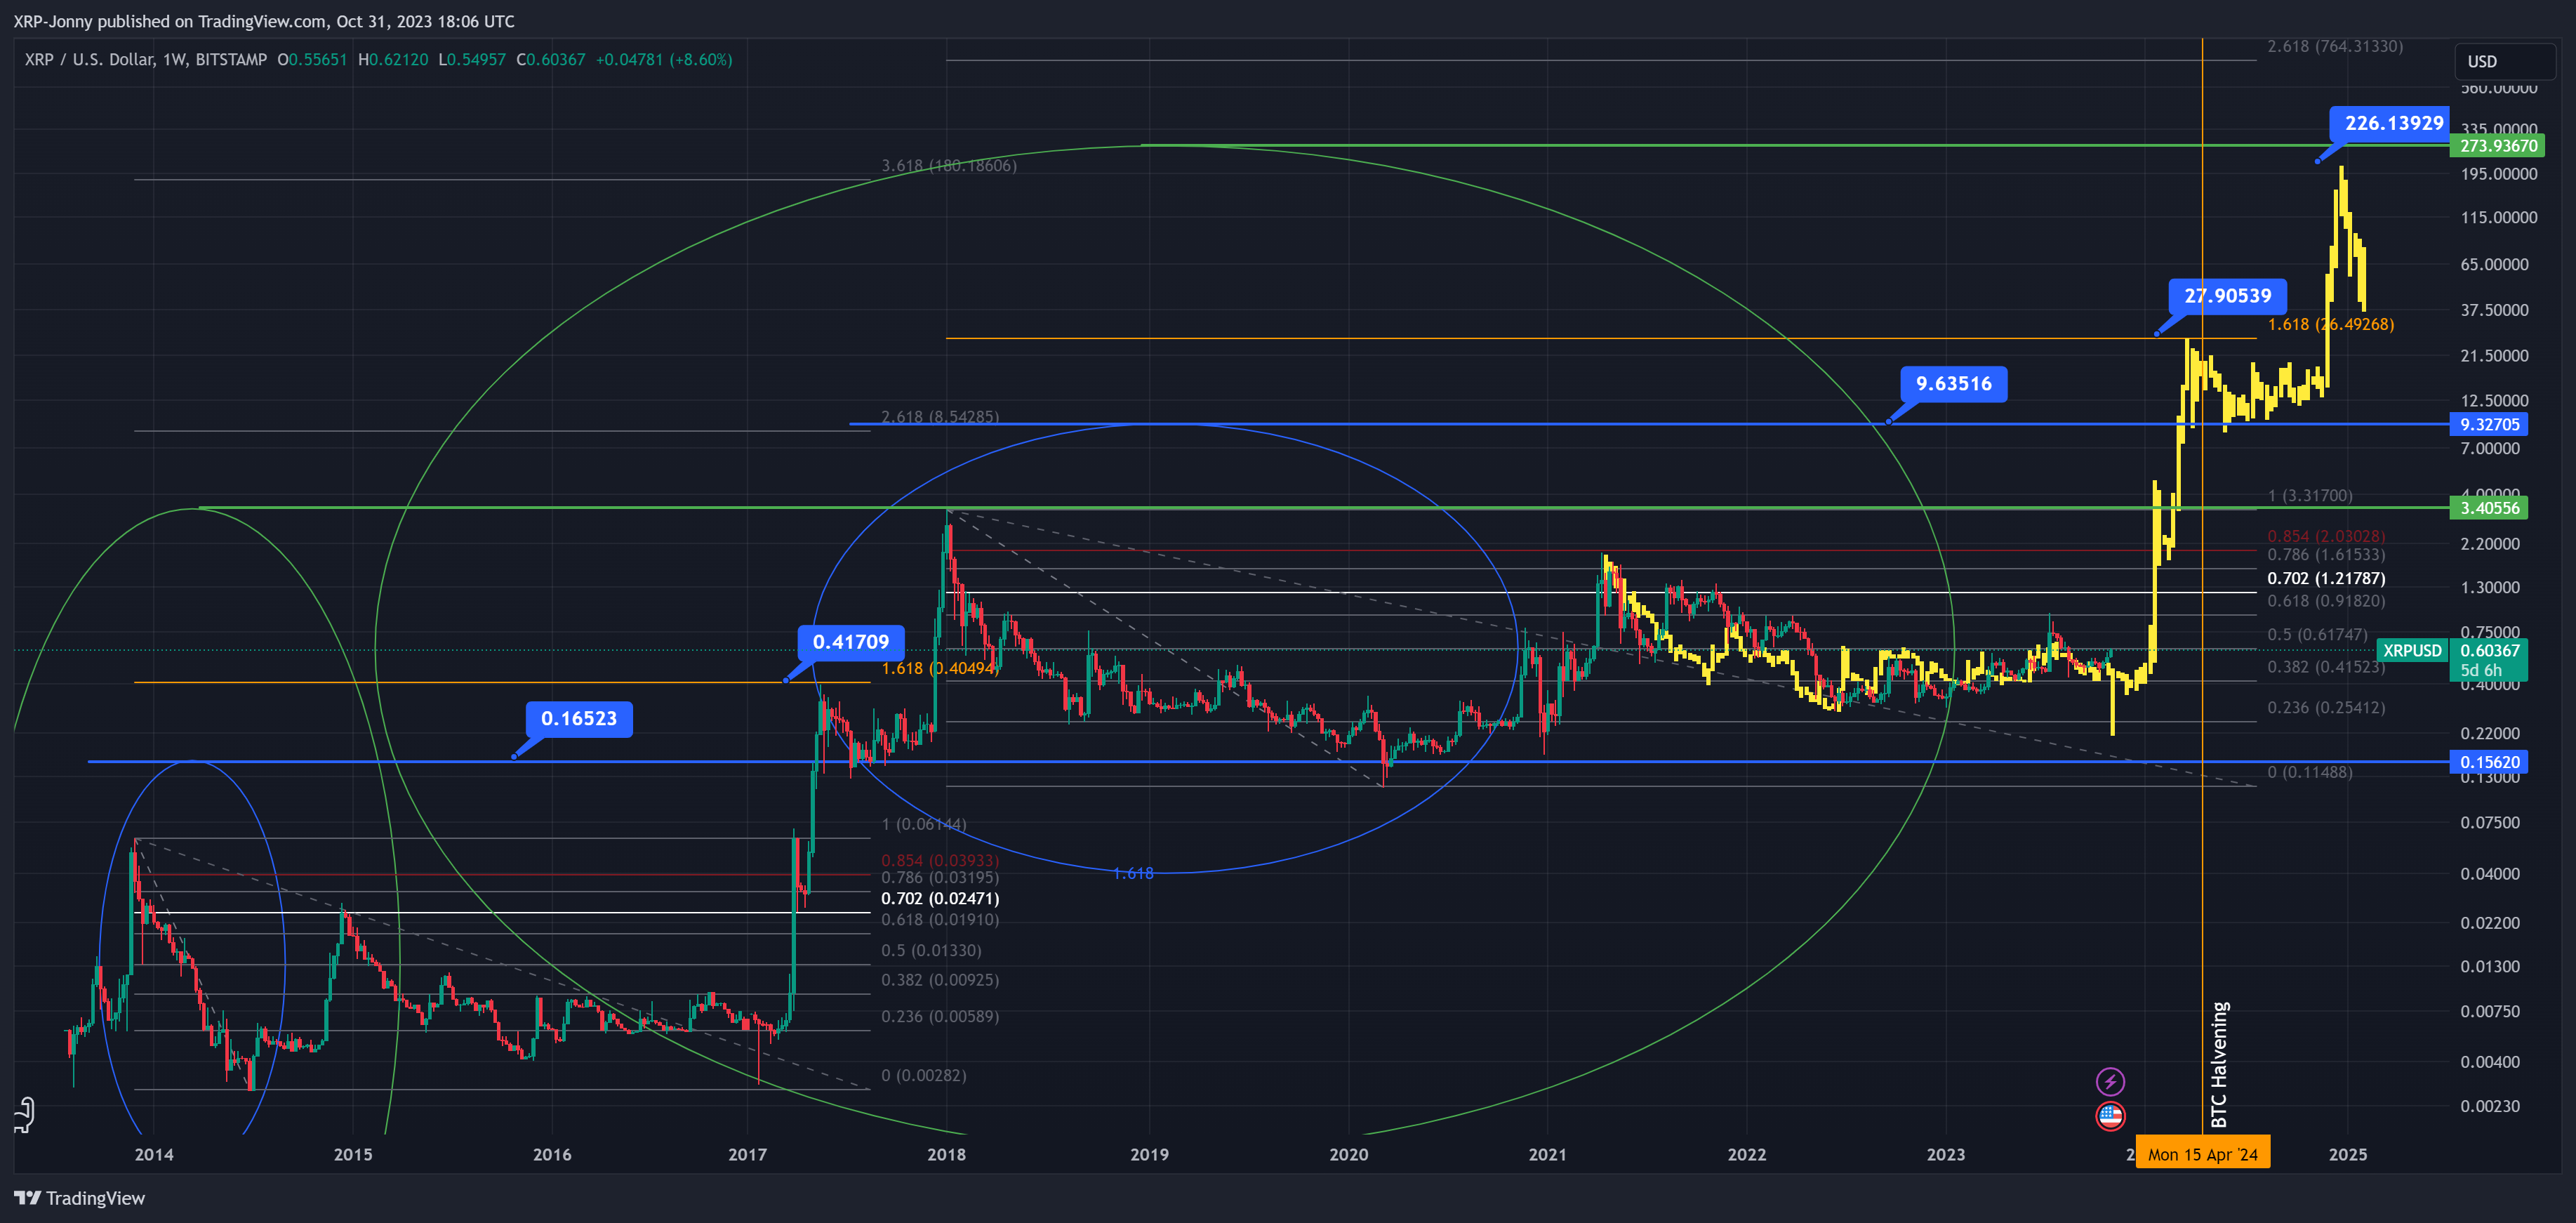
Task: Click the 0.00230 price scale value
Action: tap(2490, 1106)
